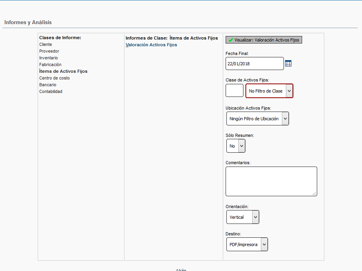The image size is (362, 271).
Task: Change the Orientación dropdown from Vertical
Action: (x=243, y=217)
